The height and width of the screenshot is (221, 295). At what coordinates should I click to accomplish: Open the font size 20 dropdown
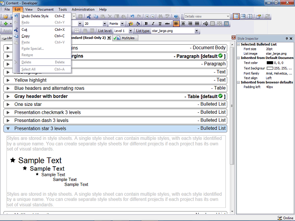pos(105,23)
